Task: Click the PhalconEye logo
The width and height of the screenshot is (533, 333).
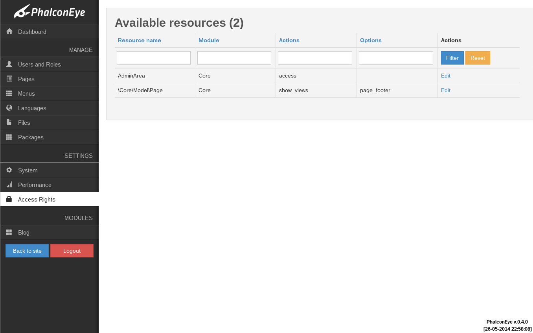Action: tap(50, 12)
